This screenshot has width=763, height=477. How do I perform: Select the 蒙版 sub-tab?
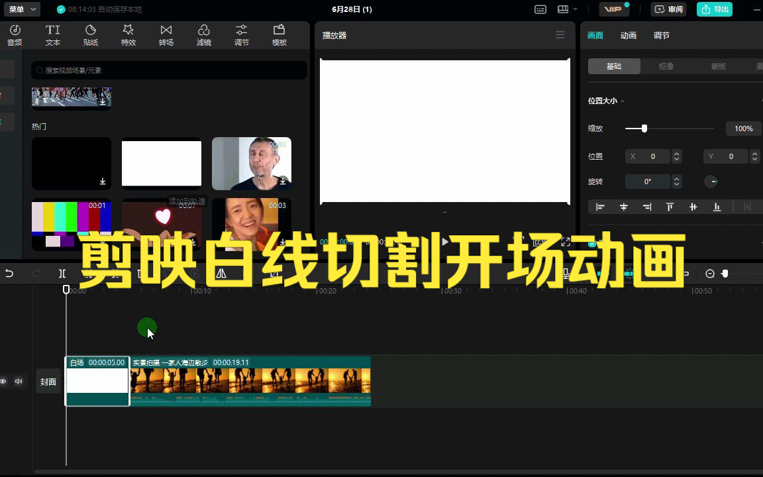point(718,66)
